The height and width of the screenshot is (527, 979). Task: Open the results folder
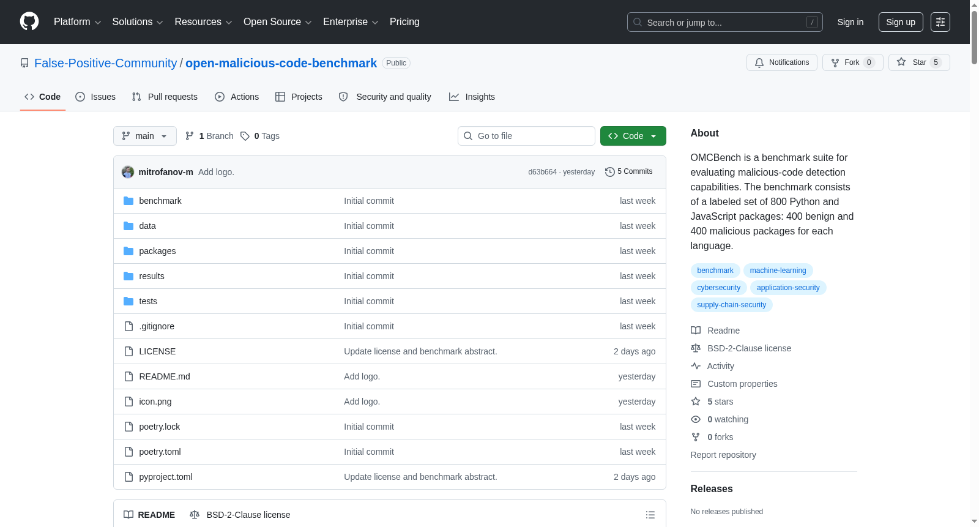coord(152,276)
